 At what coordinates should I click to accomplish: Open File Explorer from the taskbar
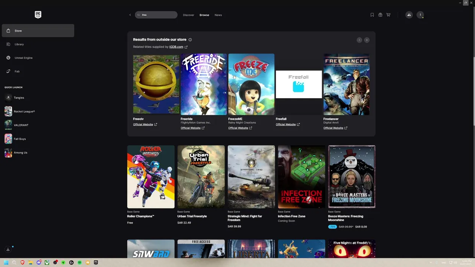pos(30,263)
